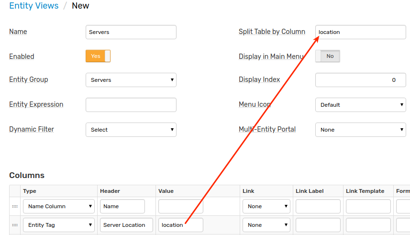The width and height of the screenshot is (410, 235).
Task: Click the Name field containing Servers
Action: pos(131,32)
